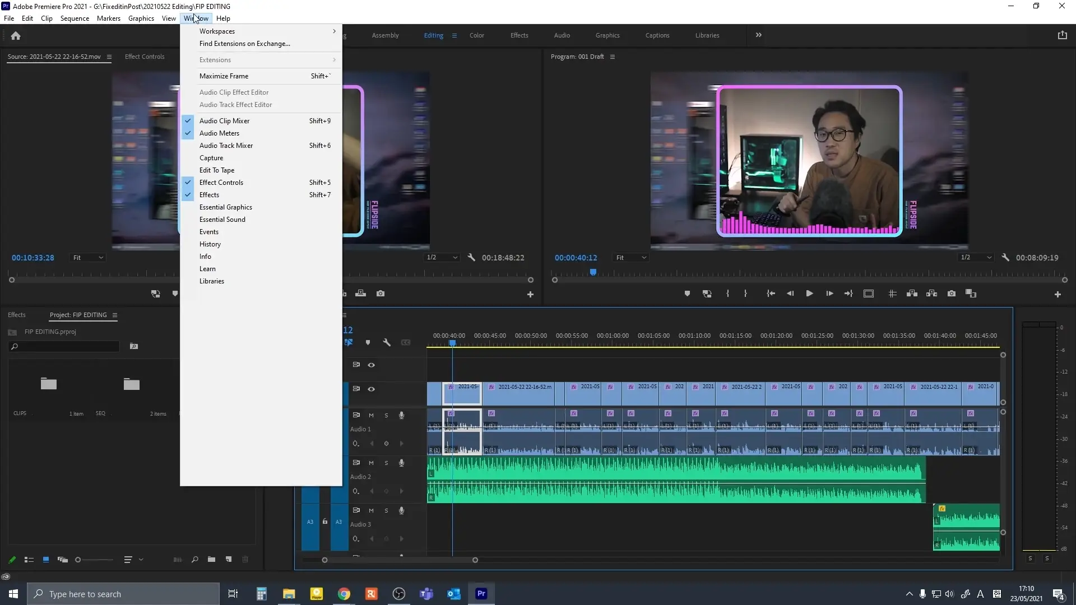
Task: Expand the Workspaces submenu
Action: (261, 31)
